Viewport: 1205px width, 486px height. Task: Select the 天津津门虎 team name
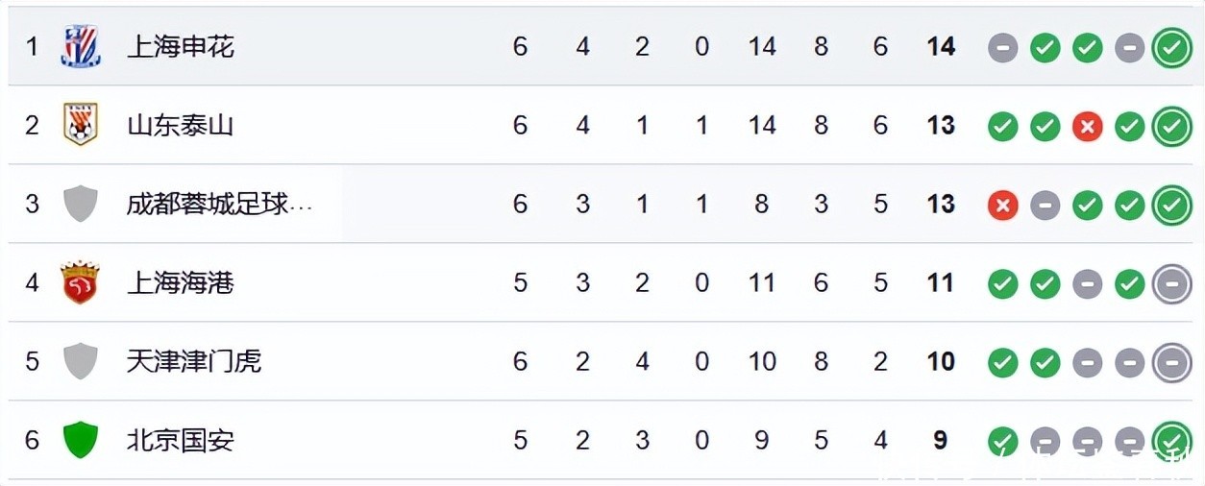coord(194,361)
